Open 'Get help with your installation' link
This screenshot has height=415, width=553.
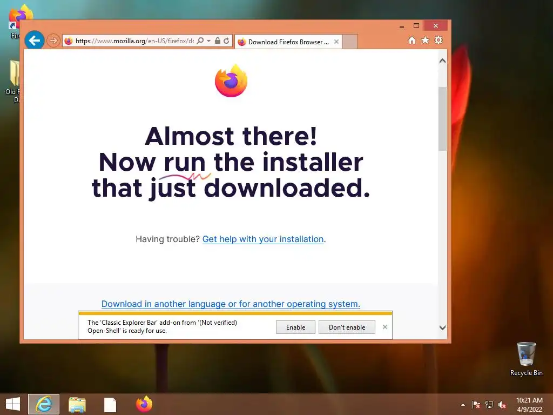point(263,239)
